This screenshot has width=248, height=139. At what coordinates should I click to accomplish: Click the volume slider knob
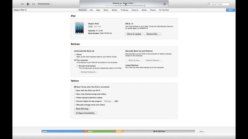(50, 4)
